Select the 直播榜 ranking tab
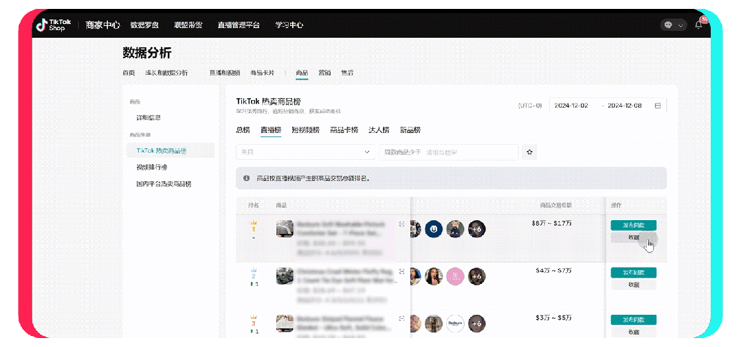741x347 pixels. coord(271,130)
